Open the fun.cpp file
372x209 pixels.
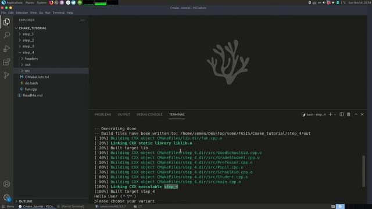(x=51, y=89)
